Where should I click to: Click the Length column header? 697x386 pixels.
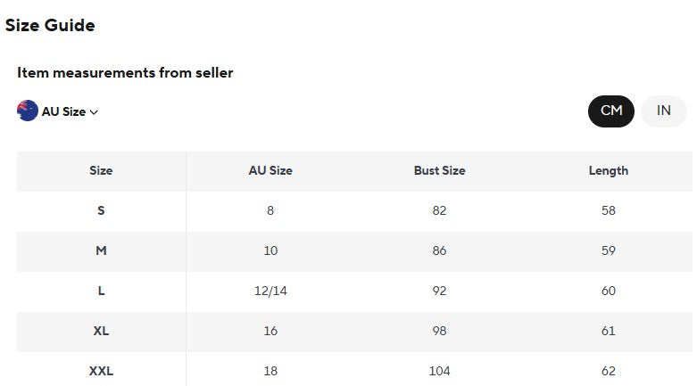tap(609, 170)
